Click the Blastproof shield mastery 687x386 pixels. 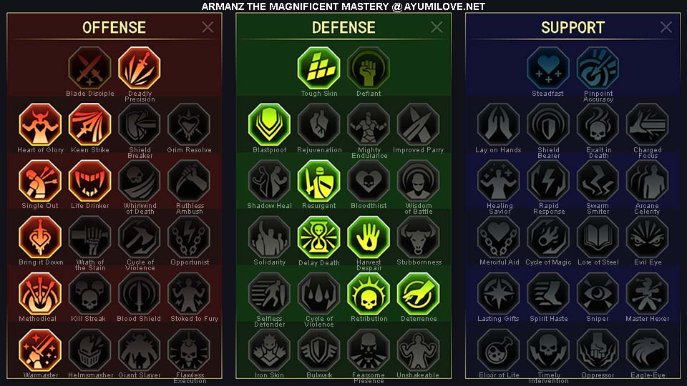[269, 124]
